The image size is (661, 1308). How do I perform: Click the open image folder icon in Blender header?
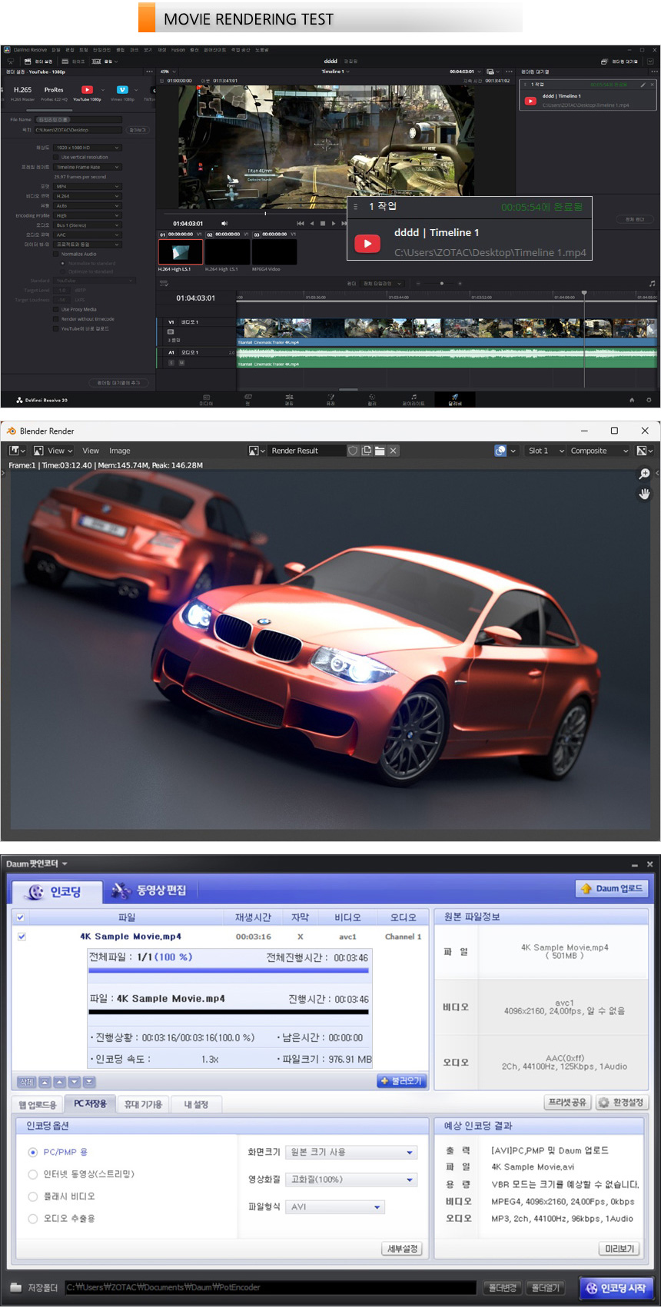pyautogui.click(x=380, y=451)
